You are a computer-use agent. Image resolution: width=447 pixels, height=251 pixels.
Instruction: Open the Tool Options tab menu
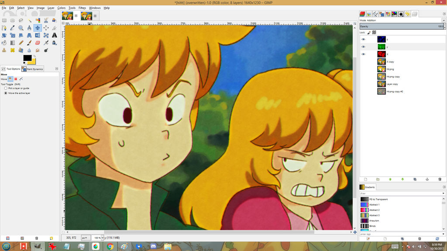pos(56,69)
